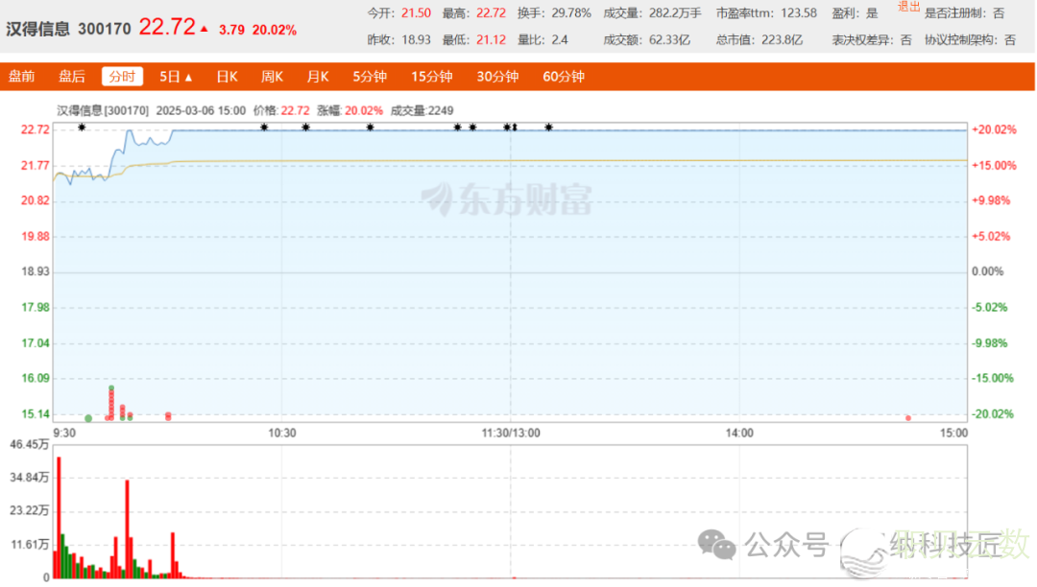1037x587 pixels.
Task: Click the 昨收 18.93 value
Action: [x=416, y=39]
